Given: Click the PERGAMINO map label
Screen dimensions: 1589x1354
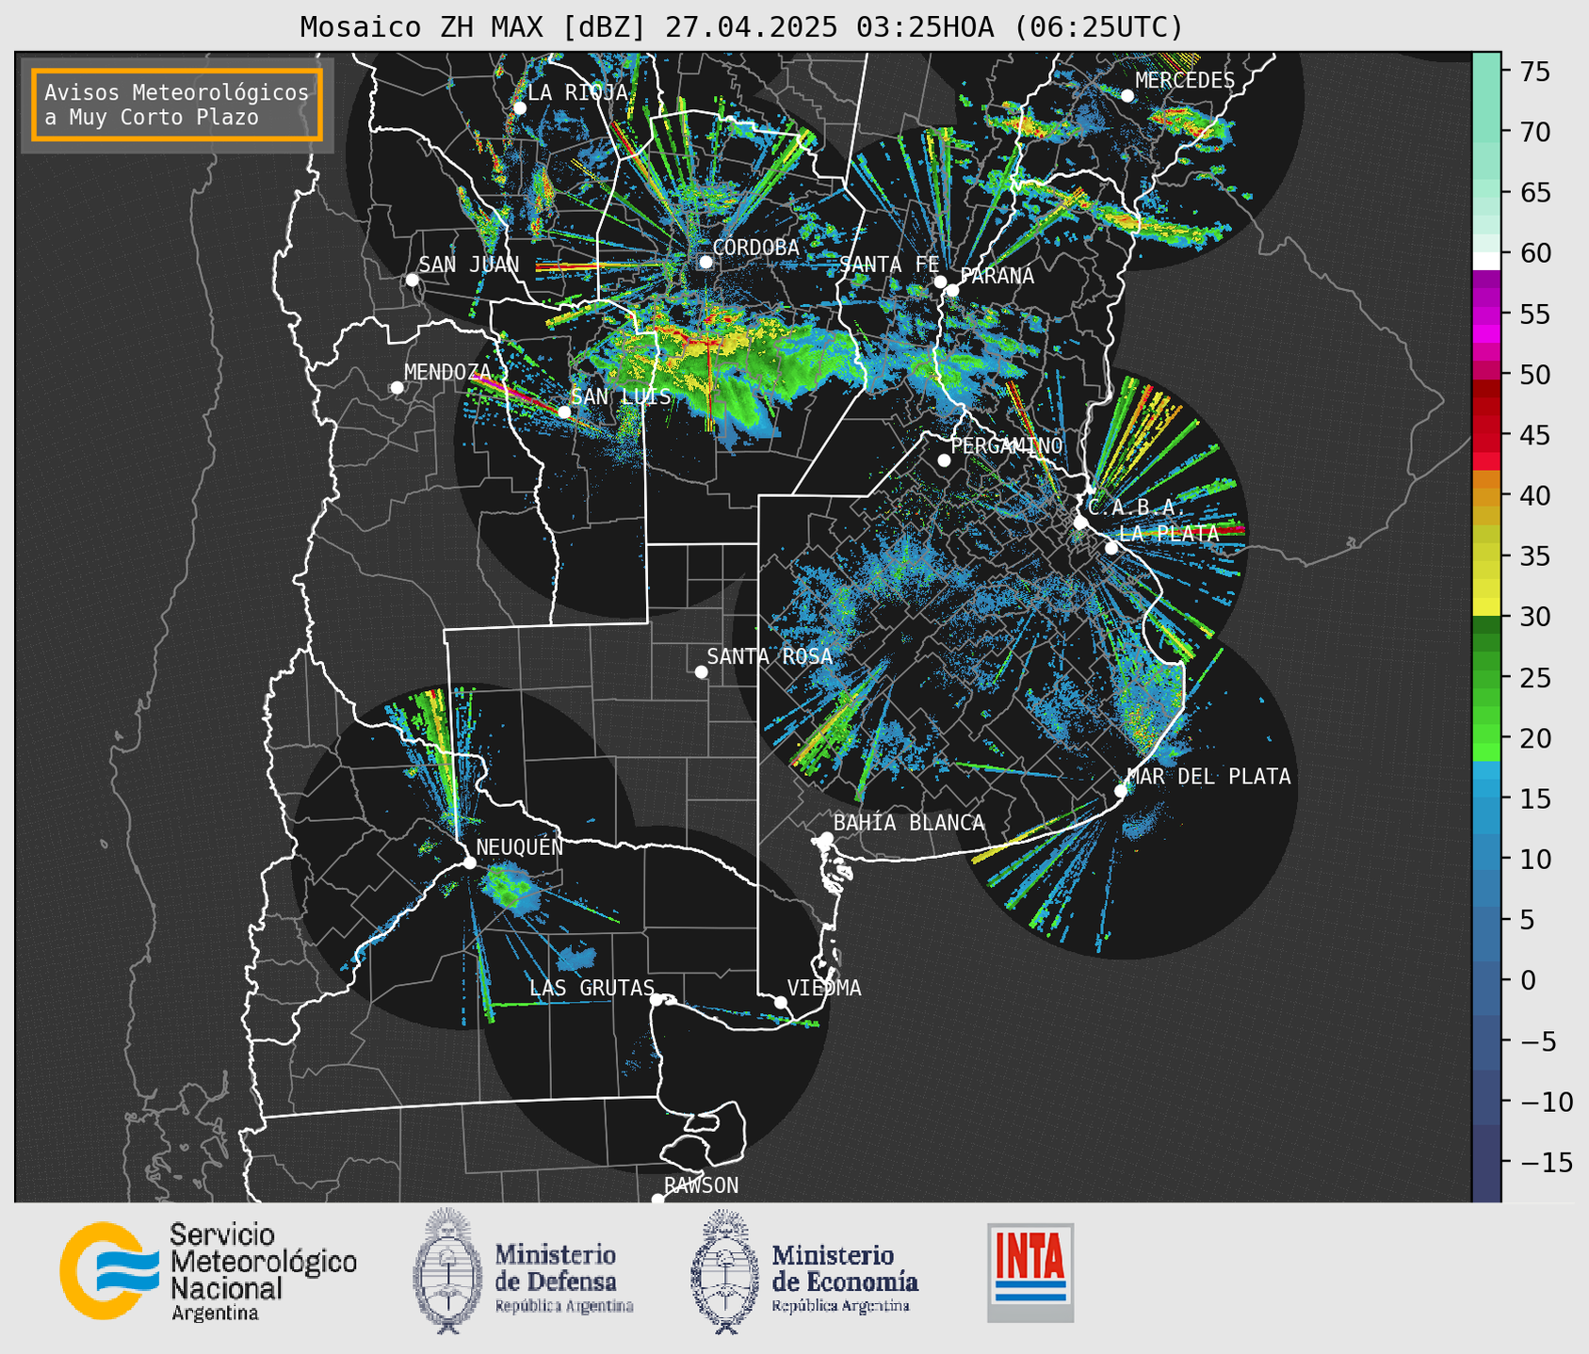Looking at the screenshot, I should point(1007,445).
